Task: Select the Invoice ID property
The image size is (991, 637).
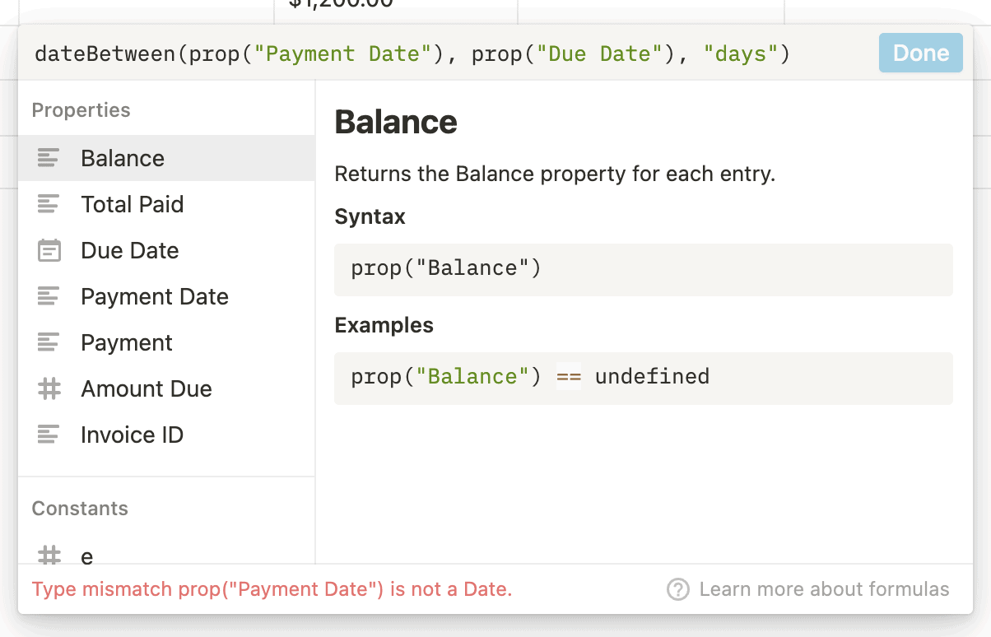Action: click(x=131, y=435)
